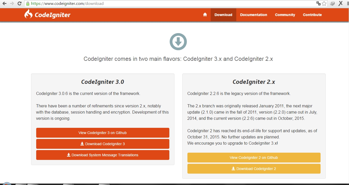Click the CodeIgniter wordmark in header

click(52, 15)
